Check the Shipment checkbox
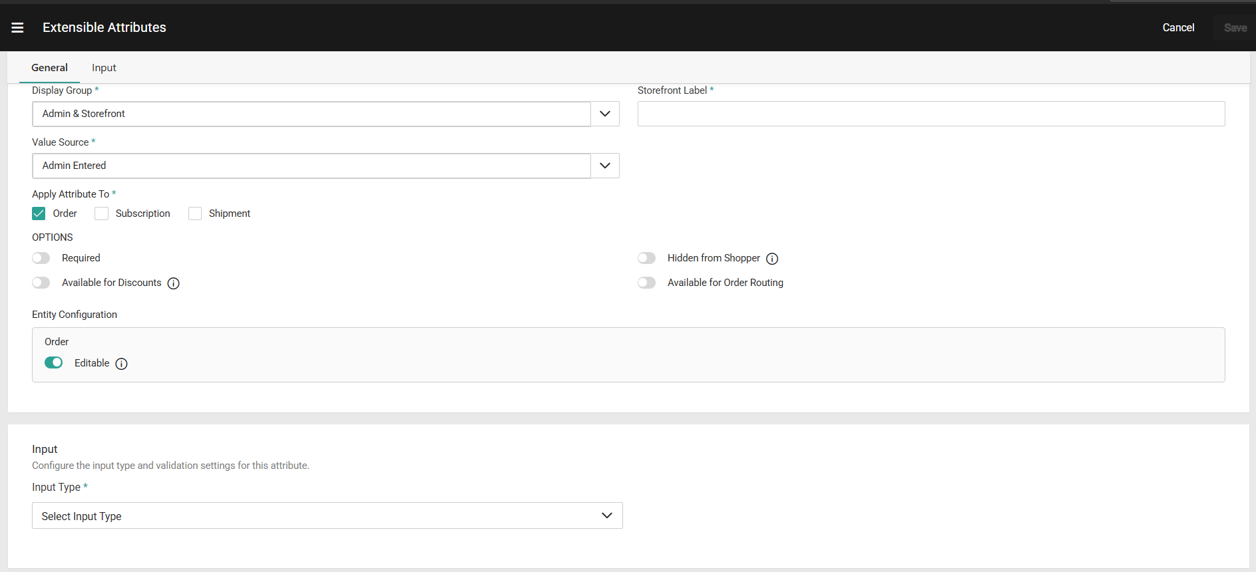Screen dimensions: 1256x572 pos(195,214)
